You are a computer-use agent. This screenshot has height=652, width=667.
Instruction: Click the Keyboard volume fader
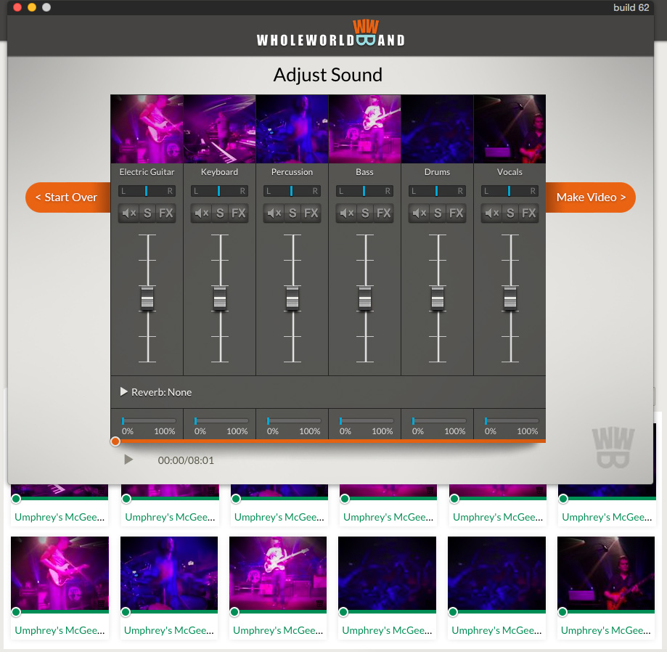tap(220, 298)
